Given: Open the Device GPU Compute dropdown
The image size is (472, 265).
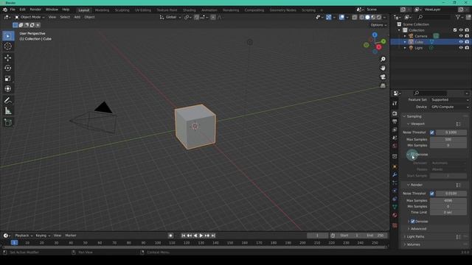Looking at the screenshot, I should pos(450,107).
